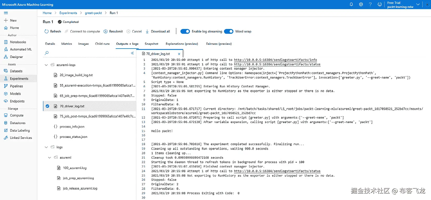Open Linked Services in sidebar
431x200 pixels.
pos(18,138)
